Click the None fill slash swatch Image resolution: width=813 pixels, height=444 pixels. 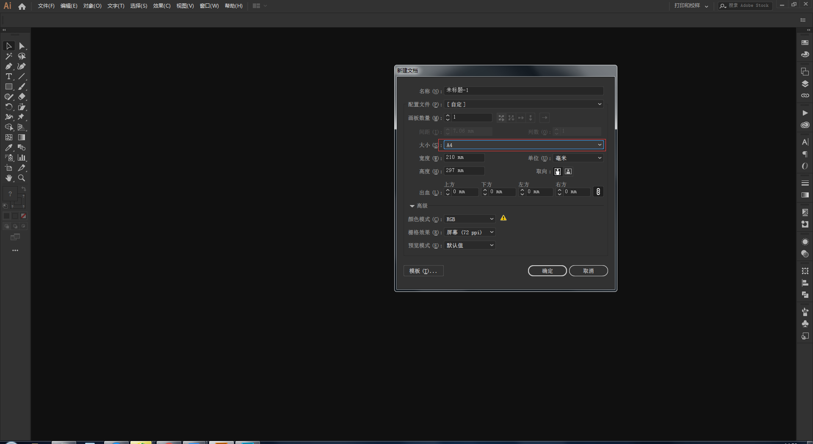pos(24,216)
